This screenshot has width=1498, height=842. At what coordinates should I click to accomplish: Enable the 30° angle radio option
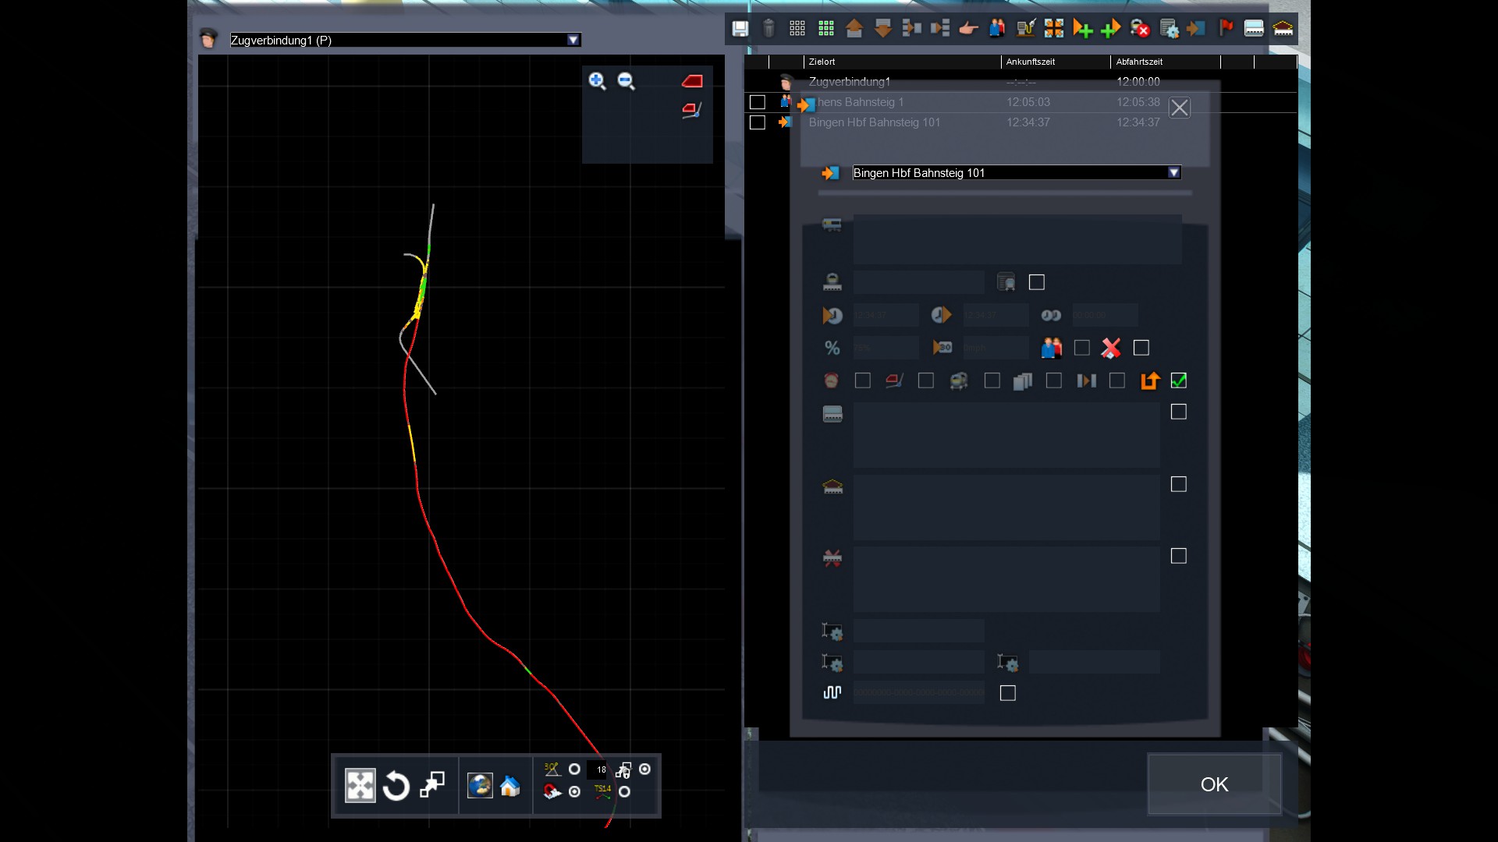575,769
